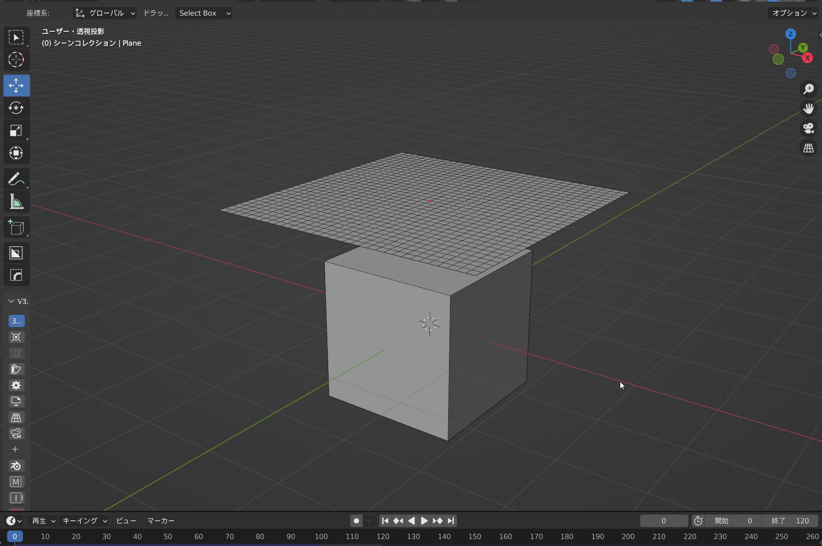Open the 再生 playback dropdown

pyautogui.click(x=43, y=521)
